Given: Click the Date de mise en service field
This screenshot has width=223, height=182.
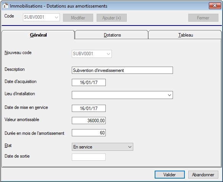Looking at the screenshot, I should click(x=89, y=109).
